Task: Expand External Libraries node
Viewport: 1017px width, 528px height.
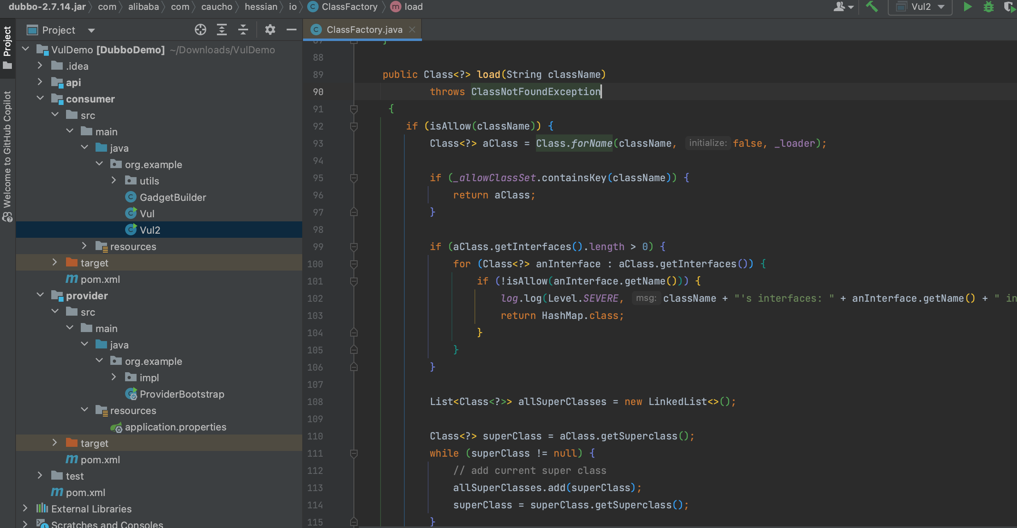Action: (x=25, y=508)
